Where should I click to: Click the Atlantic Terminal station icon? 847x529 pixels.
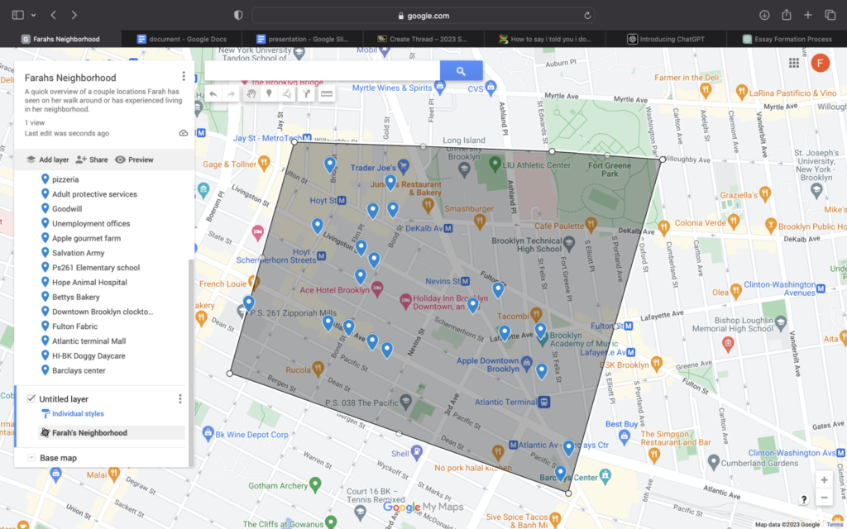tap(544, 403)
